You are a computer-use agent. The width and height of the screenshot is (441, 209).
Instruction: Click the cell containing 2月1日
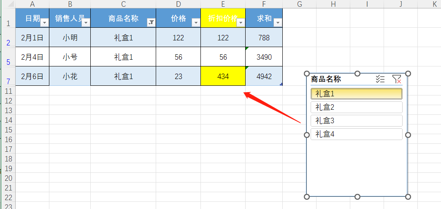pyautogui.click(x=32, y=37)
